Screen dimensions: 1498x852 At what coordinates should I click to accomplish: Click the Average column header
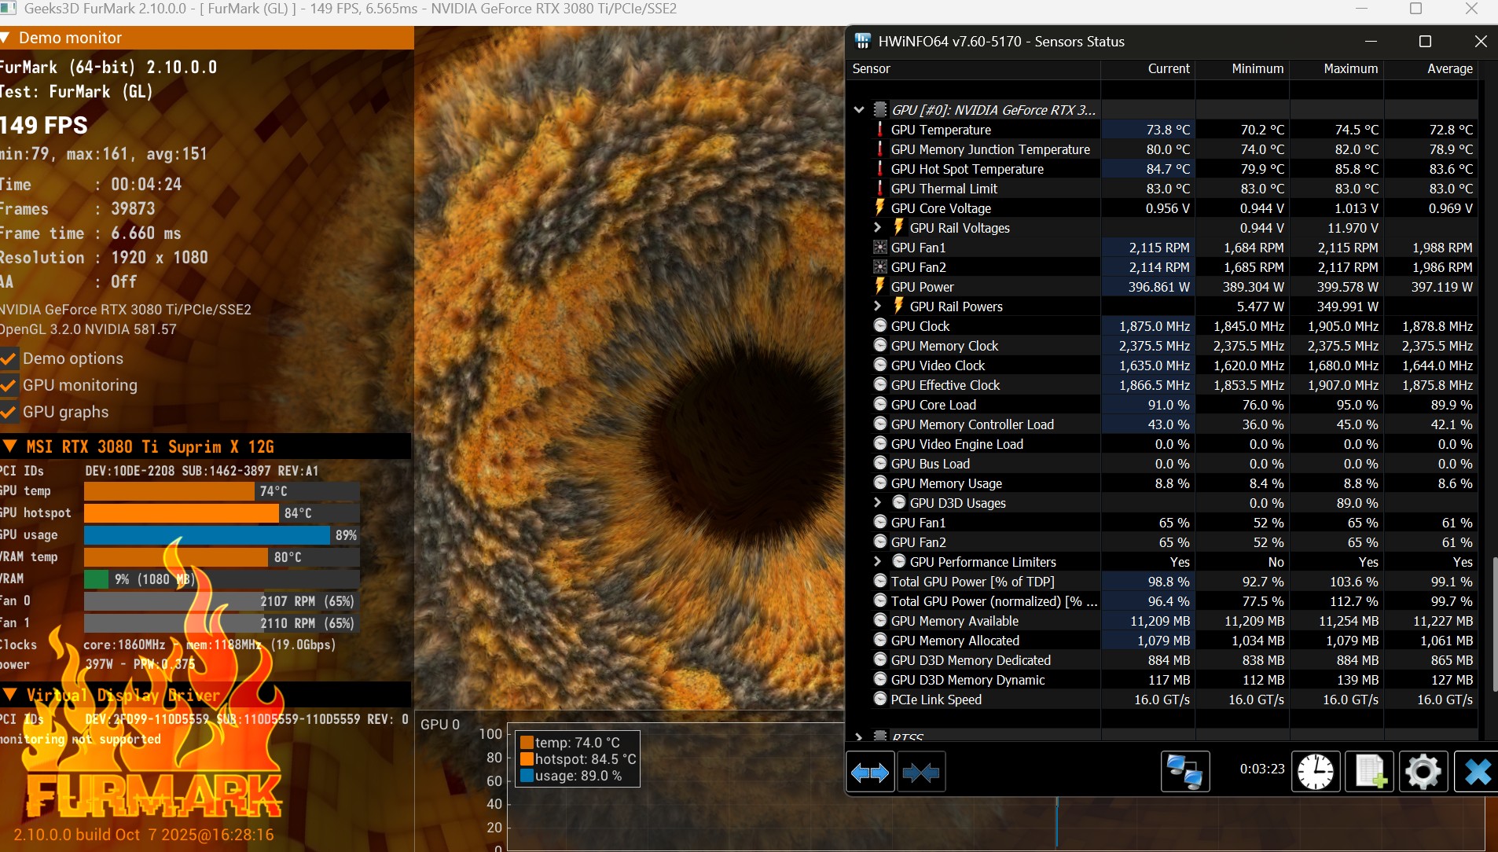coord(1449,69)
